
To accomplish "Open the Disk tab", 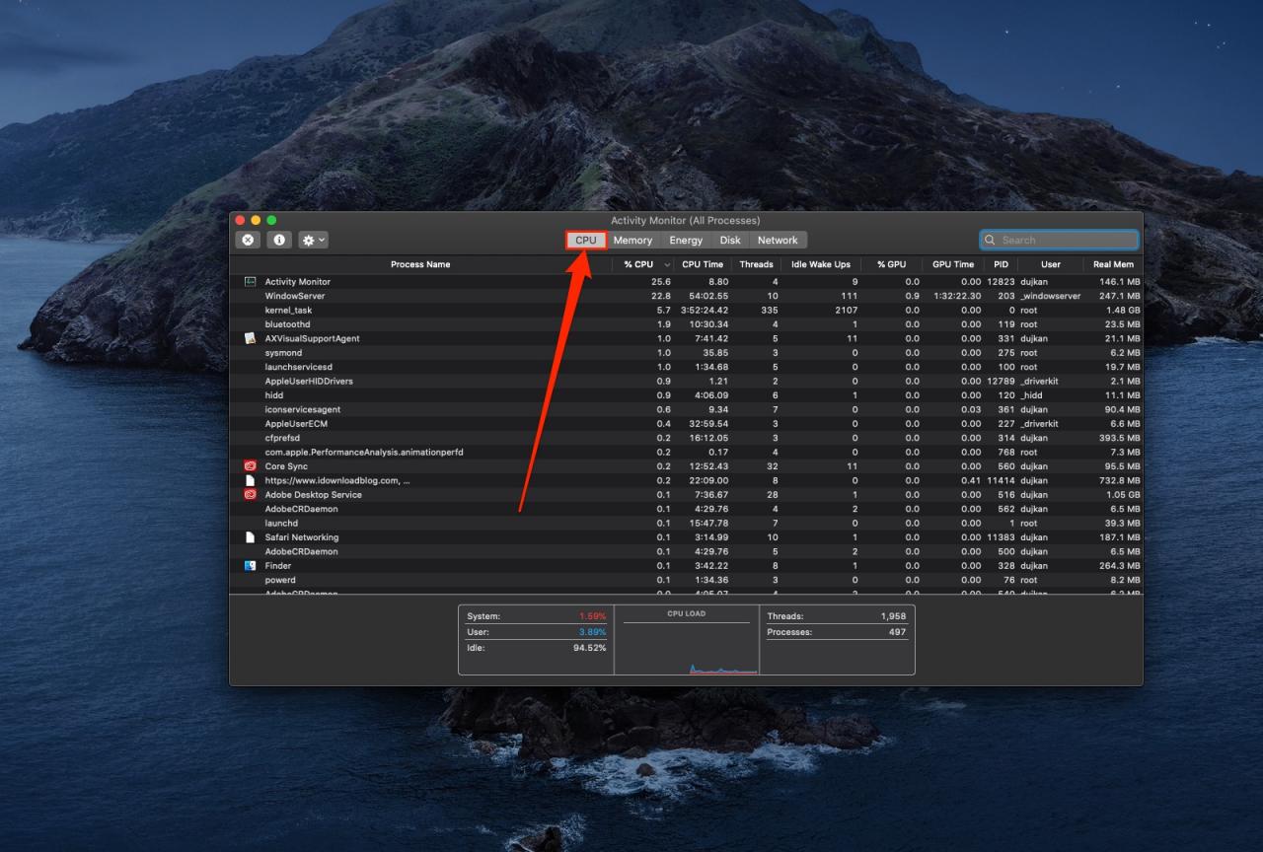I will click(x=730, y=240).
